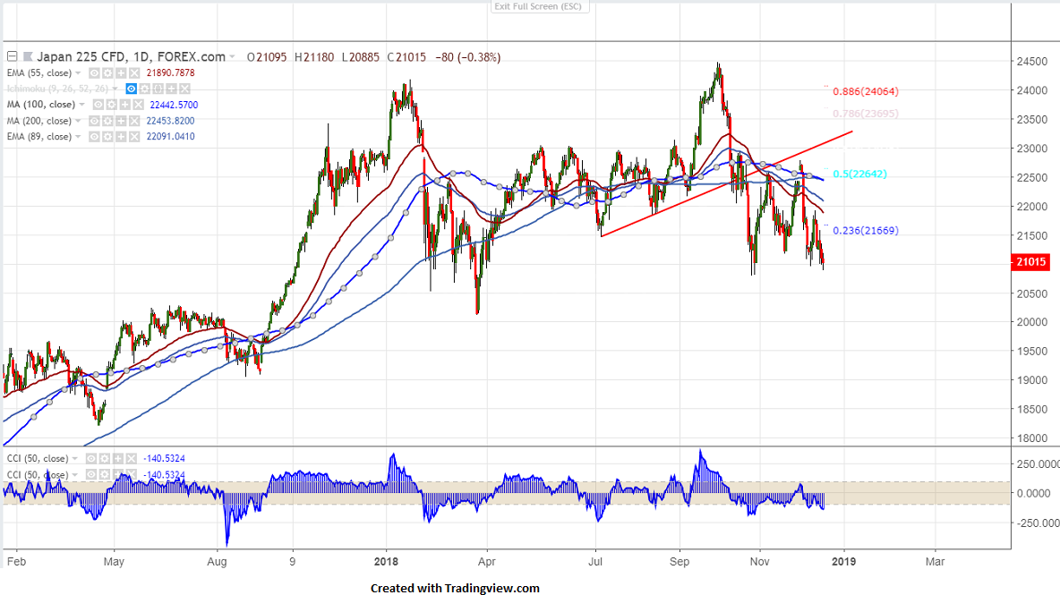Click the 24500 price scale label
This screenshot has width=1060, height=595.
(x=1031, y=62)
